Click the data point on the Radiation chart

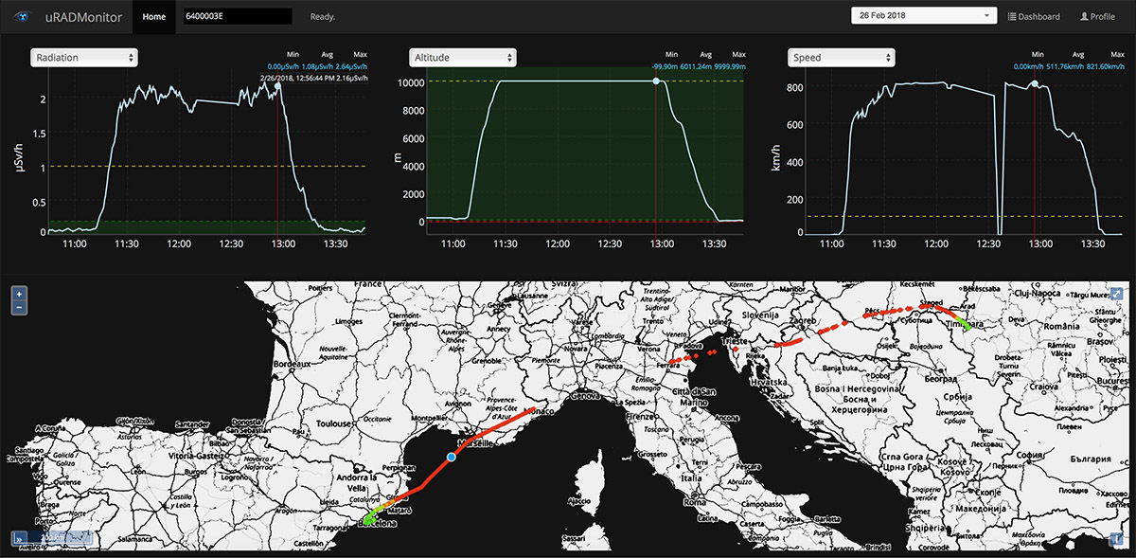[277, 86]
